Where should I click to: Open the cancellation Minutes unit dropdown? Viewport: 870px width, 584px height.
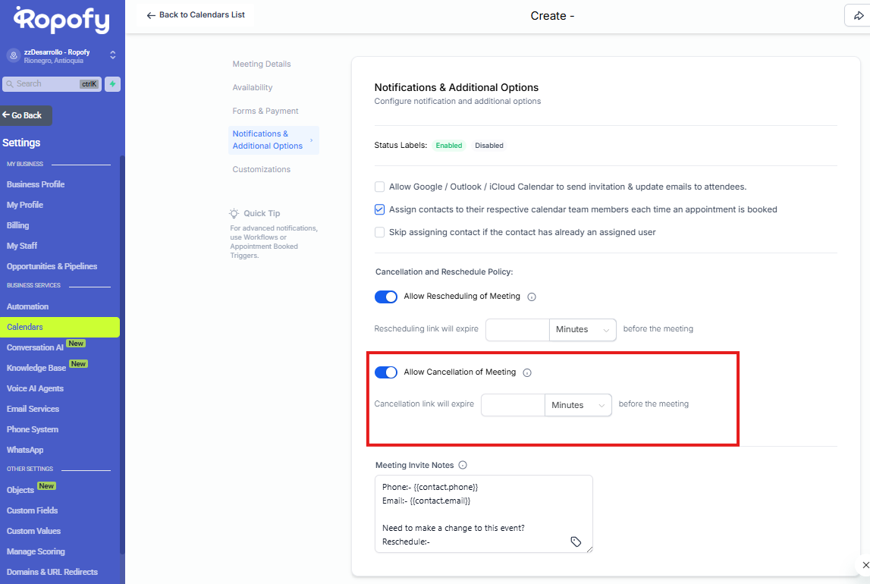click(578, 406)
